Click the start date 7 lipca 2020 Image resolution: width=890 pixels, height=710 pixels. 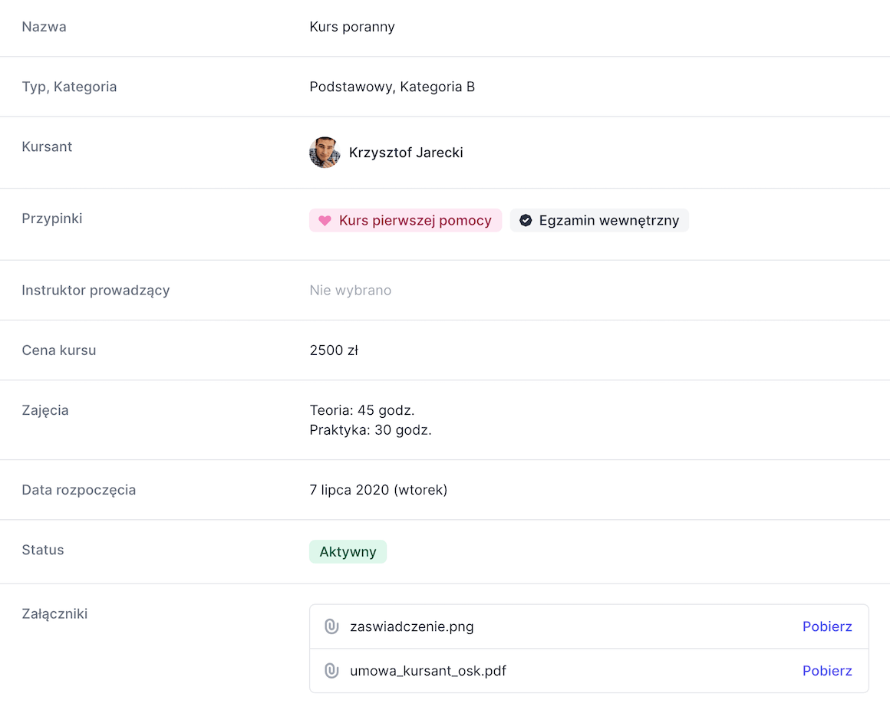[349, 490]
